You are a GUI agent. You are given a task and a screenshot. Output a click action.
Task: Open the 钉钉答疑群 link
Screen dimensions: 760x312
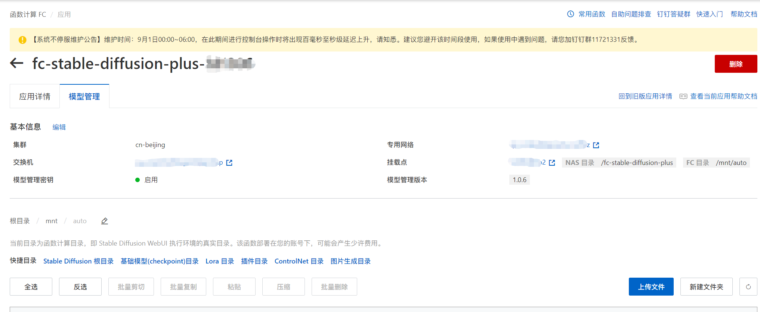point(674,14)
